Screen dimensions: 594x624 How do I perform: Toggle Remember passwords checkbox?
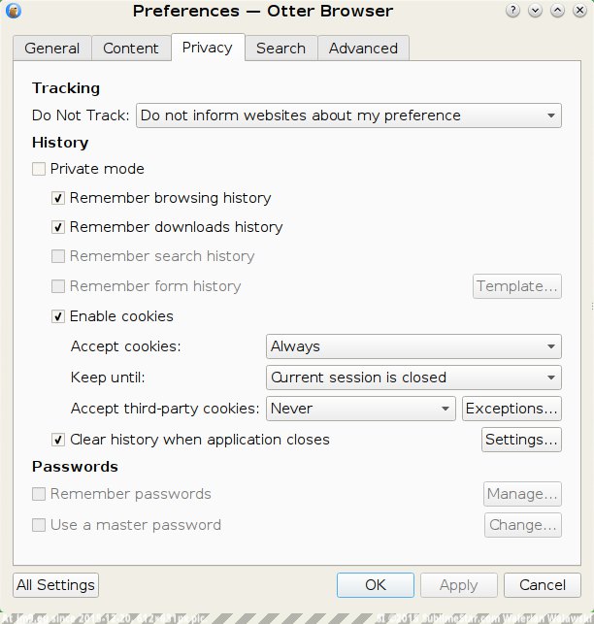tap(39, 494)
